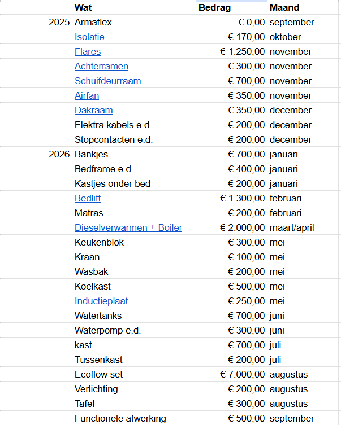
Task: Select the Functionele afwerking cell
Action: pos(133,419)
